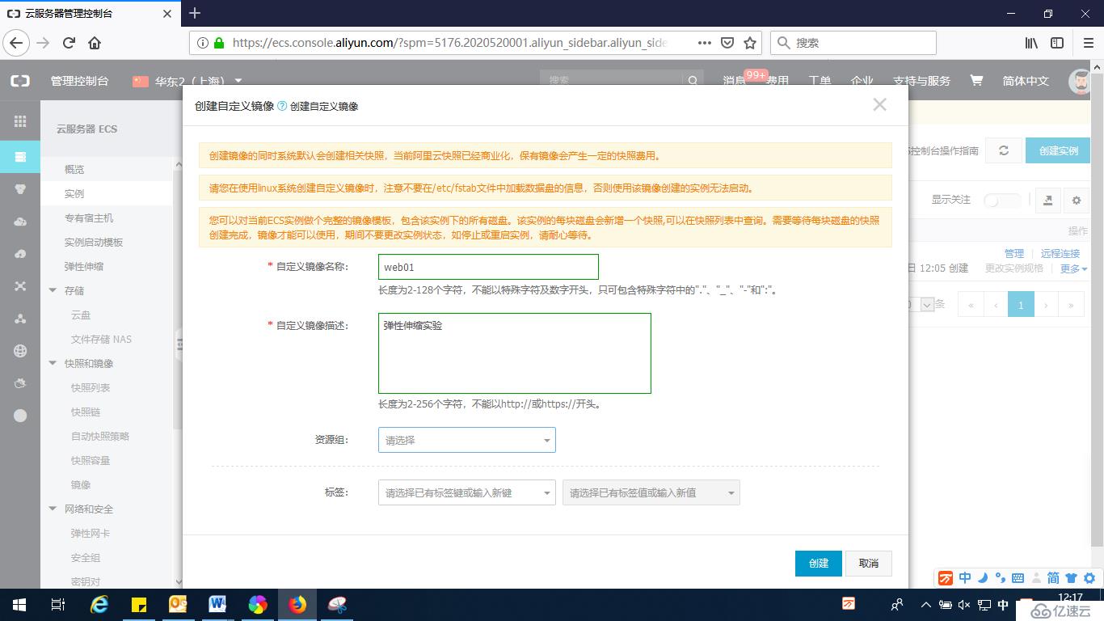Open Internet Explorer from the taskbar
Screen dimensions: 1104x621
(x=99, y=604)
